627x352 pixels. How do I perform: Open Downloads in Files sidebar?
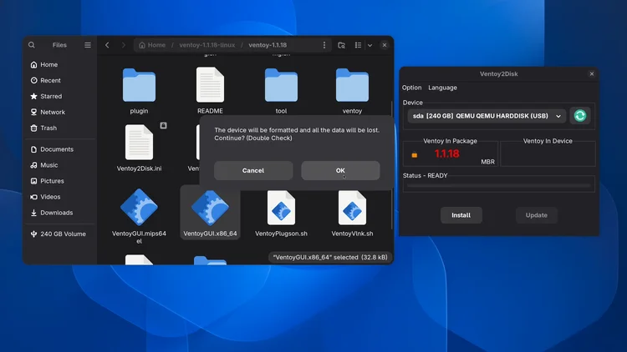60,213
